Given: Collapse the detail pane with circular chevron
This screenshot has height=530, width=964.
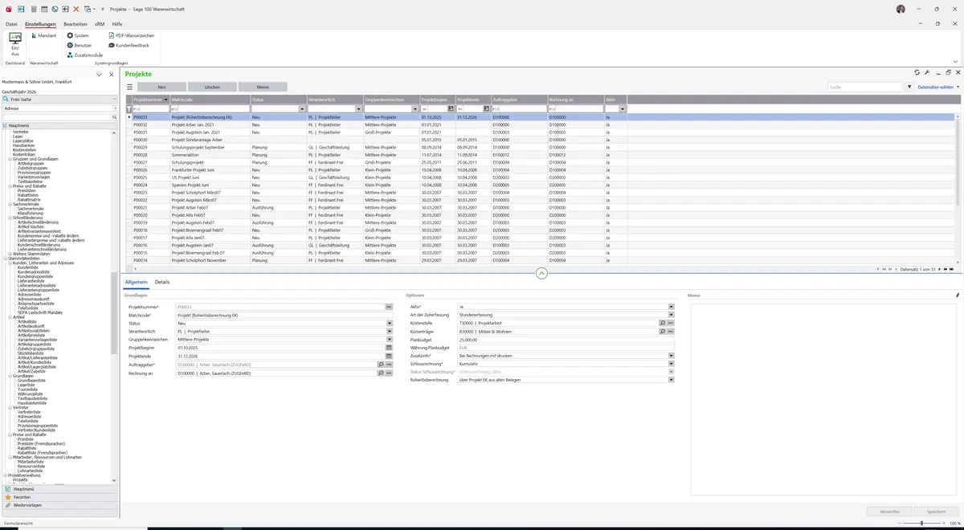Looking at the screenshot, I should 541,274.
